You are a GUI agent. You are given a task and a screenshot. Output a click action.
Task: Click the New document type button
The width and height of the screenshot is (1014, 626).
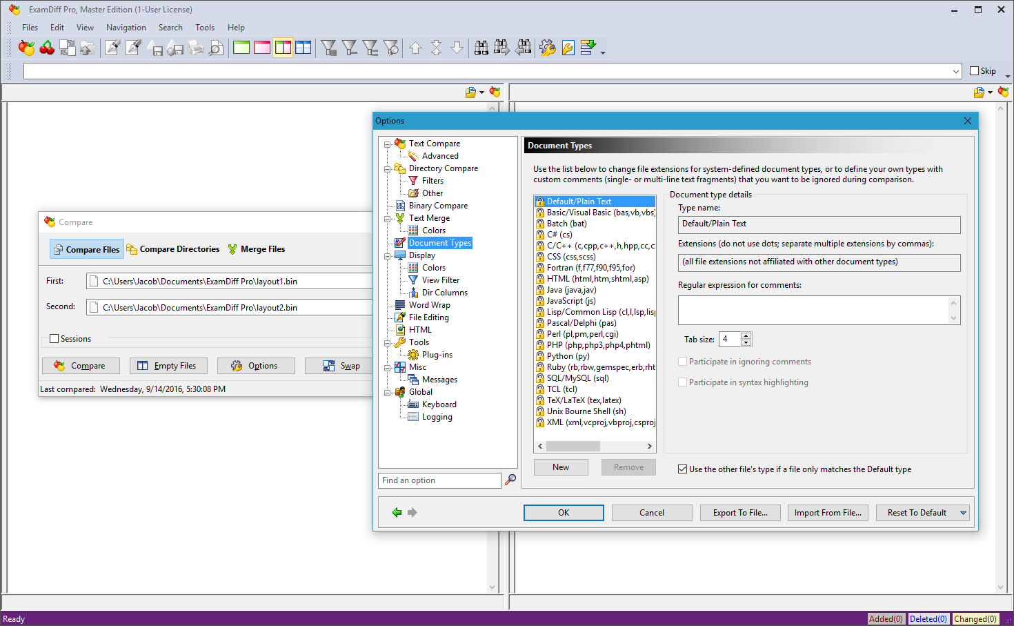(x=561, y=467)
